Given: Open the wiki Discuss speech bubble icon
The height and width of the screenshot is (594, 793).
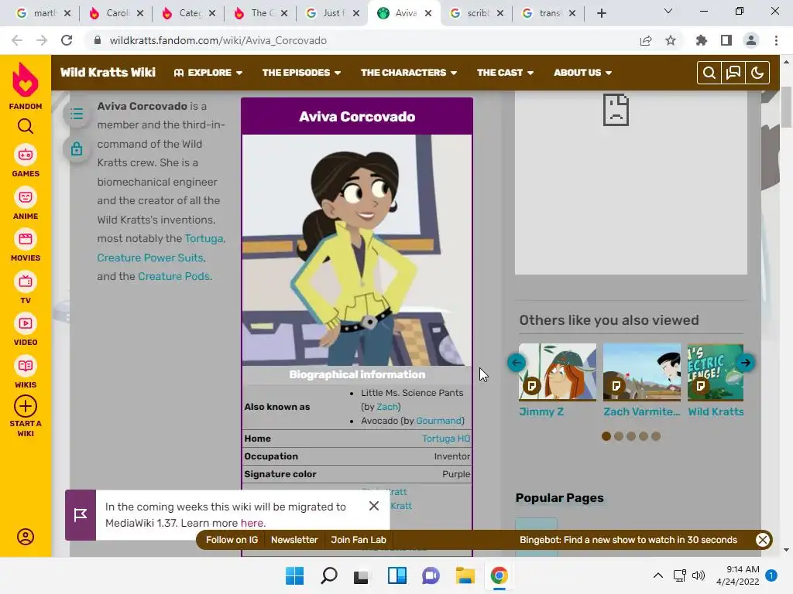Looking at the screenshot, I should pos(733,73).
